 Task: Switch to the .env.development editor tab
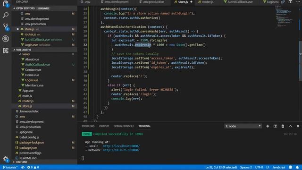115,2
